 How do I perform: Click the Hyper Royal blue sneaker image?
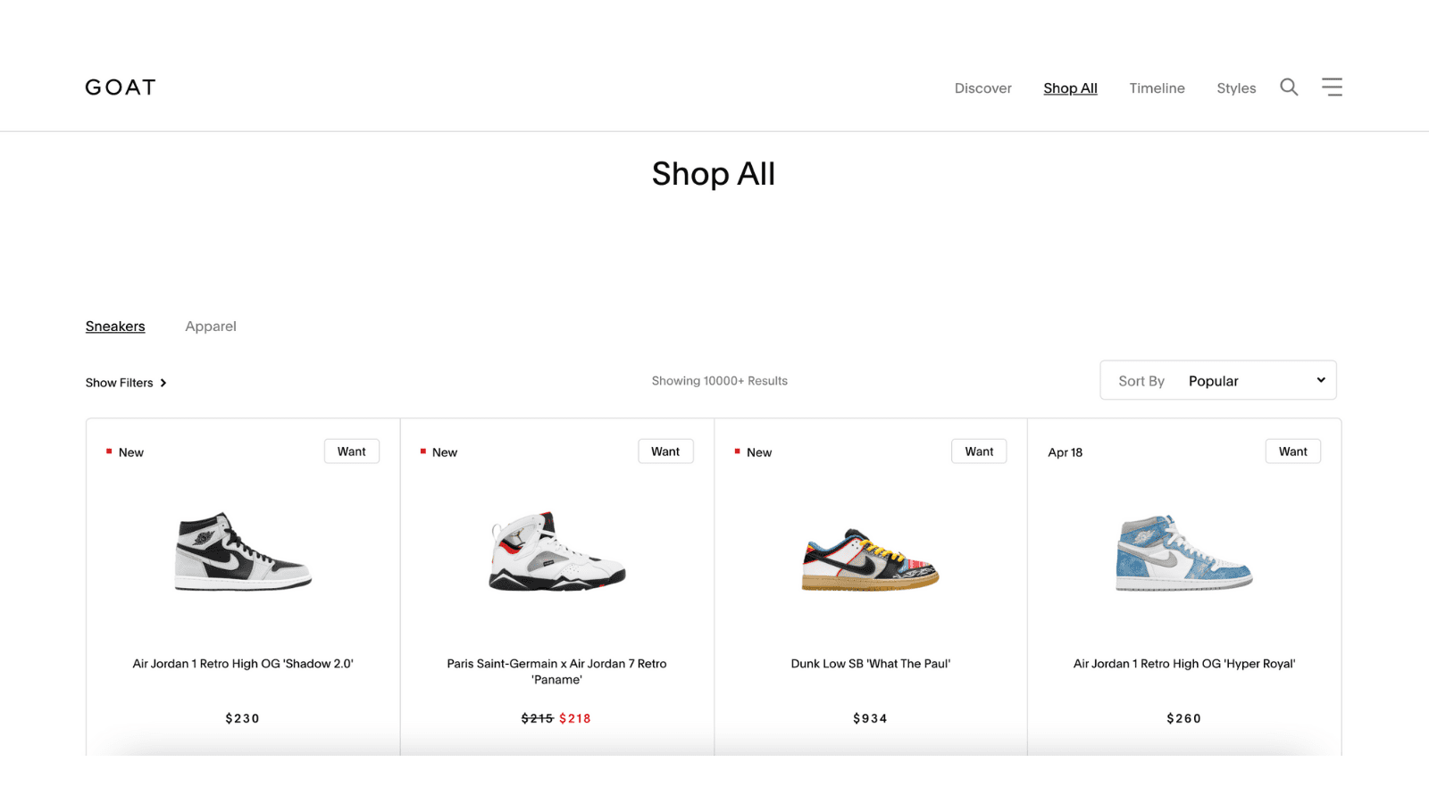coord(1184,552)
